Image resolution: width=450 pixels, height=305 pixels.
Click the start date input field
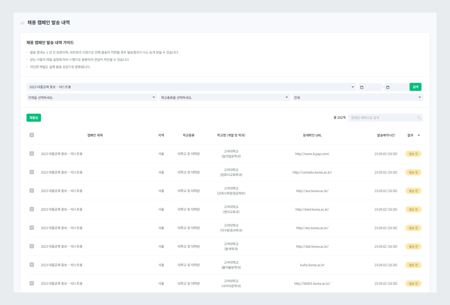[x=370, y=87]
